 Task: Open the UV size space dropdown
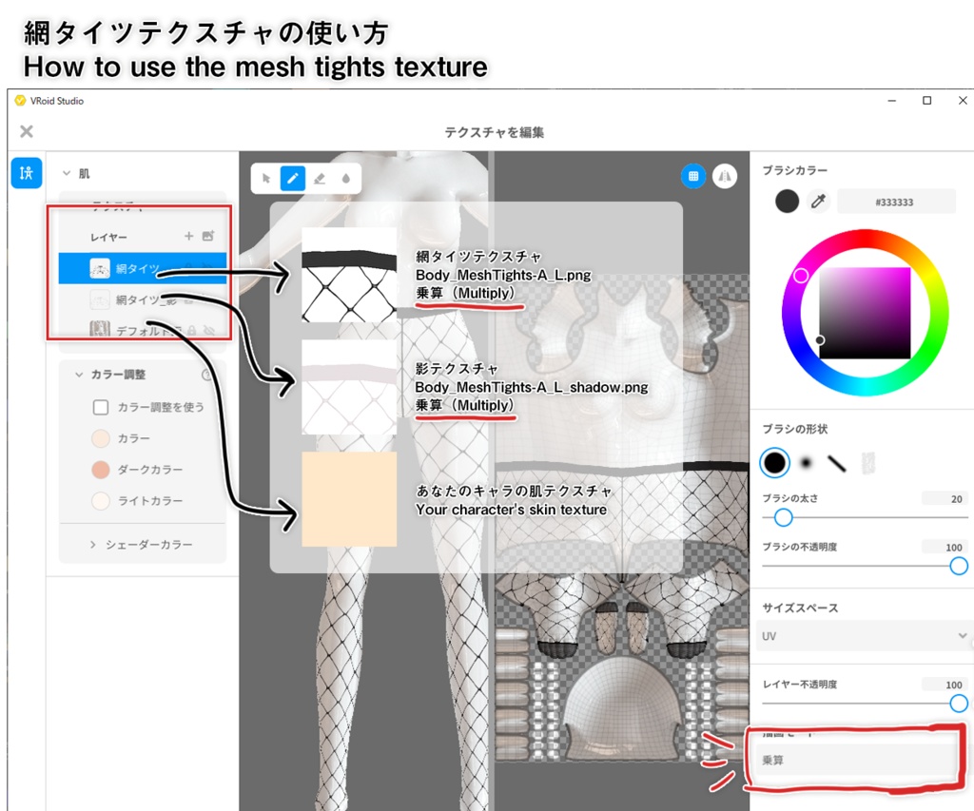tap(864, 635)
